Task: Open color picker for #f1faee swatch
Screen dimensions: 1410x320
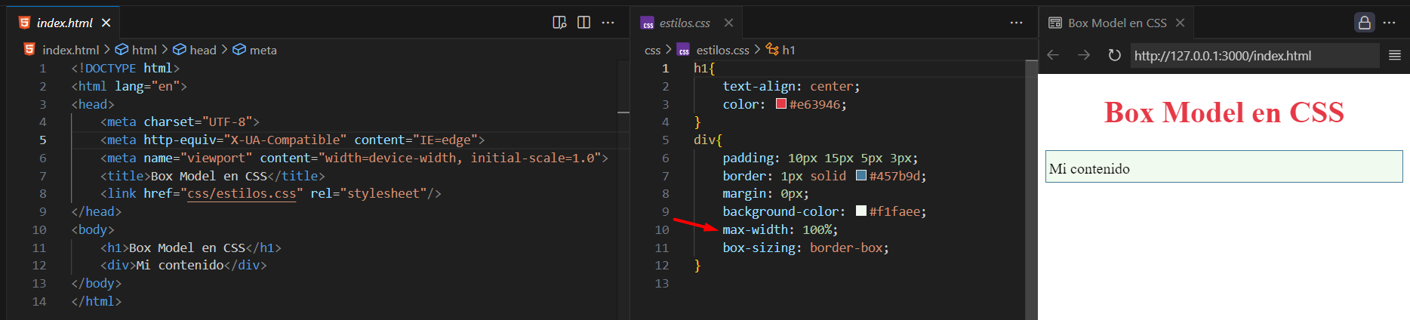Action: point(861,211)
